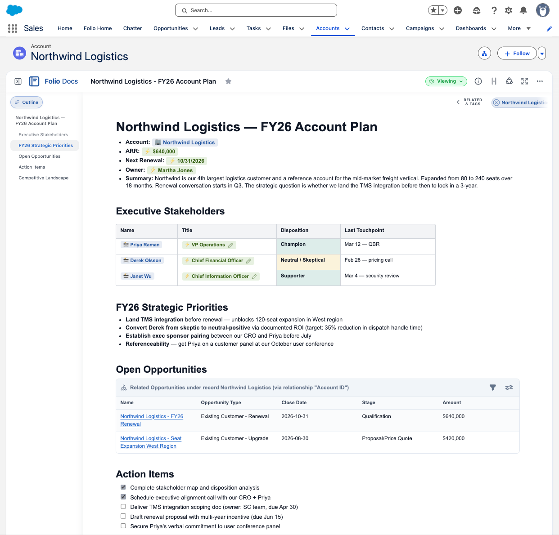Expand the doc to fullscreen view
The width and height of the screenshot is (559, 535).
pos(524,81)
